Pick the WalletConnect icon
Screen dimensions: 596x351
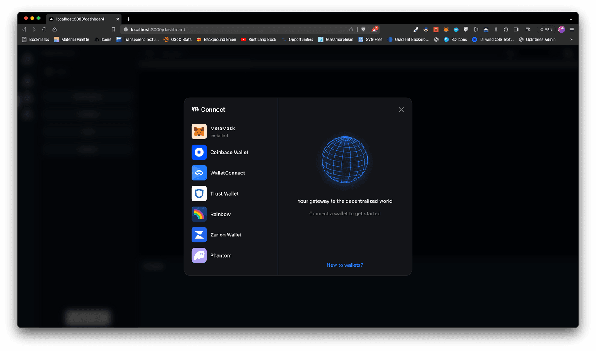[x=199, y=173]
